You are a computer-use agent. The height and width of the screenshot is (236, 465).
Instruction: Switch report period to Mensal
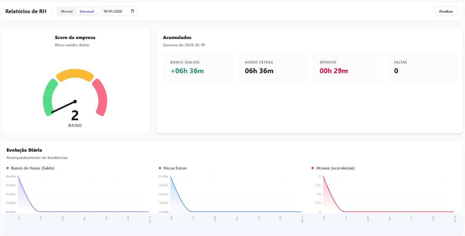click(67, 11)
